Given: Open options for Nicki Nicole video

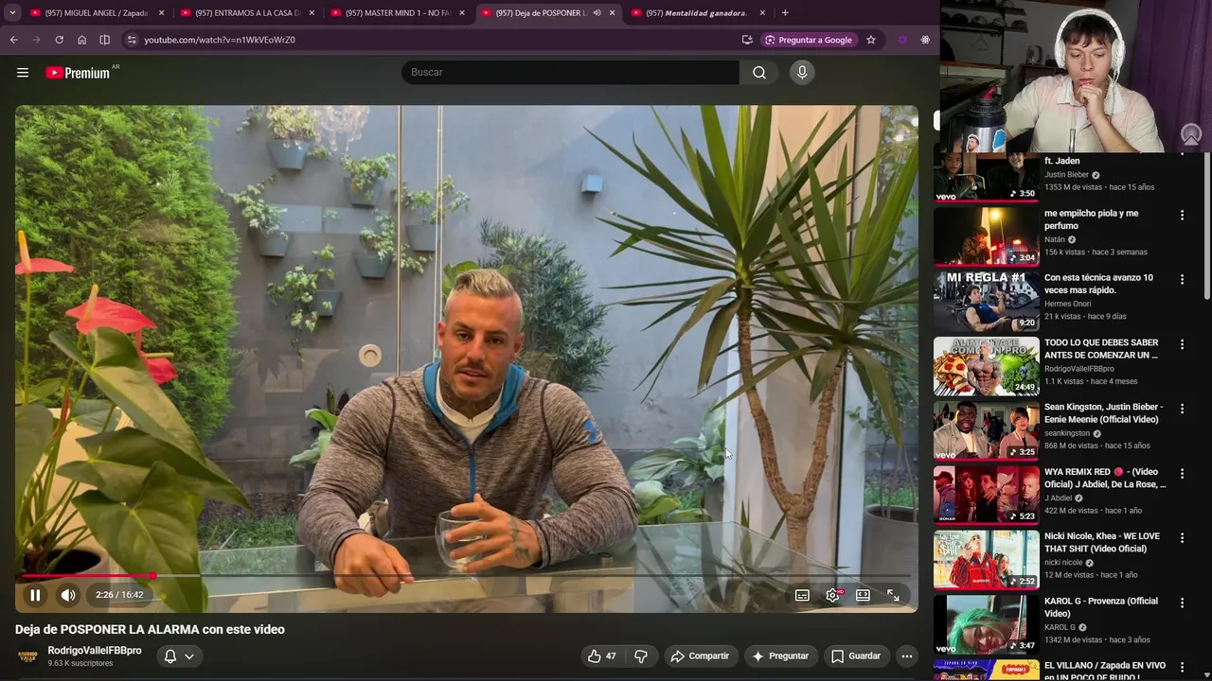Looking at the screenshot, I should (x=1182, y=537).
